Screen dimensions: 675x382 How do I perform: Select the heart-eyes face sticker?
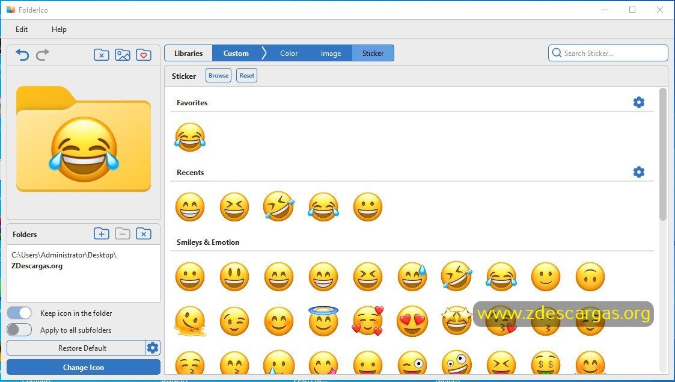(x=412, y=321)
